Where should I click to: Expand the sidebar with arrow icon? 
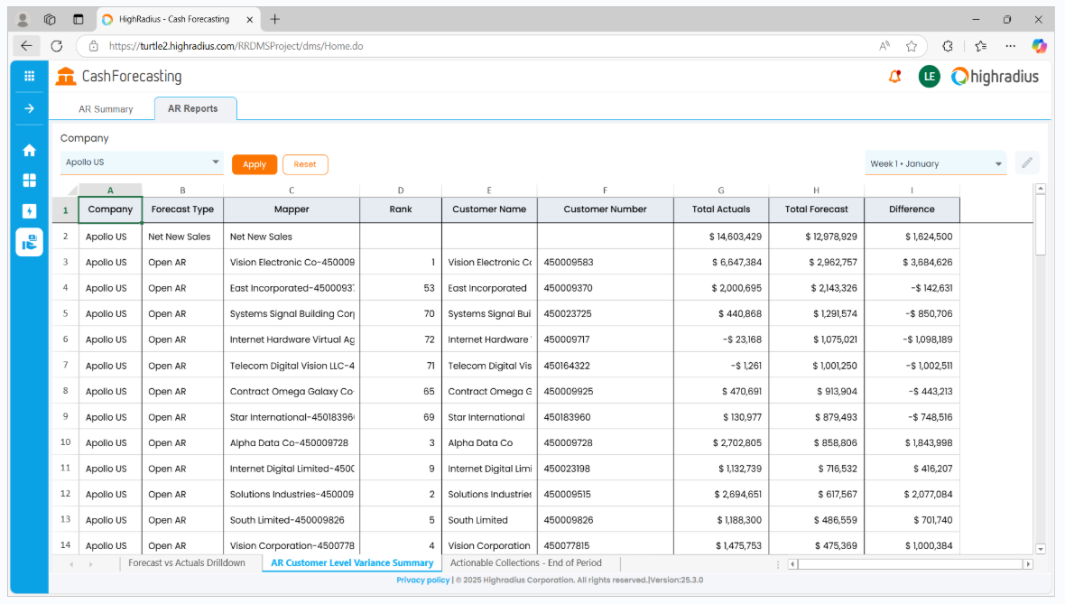pos(29,108)
